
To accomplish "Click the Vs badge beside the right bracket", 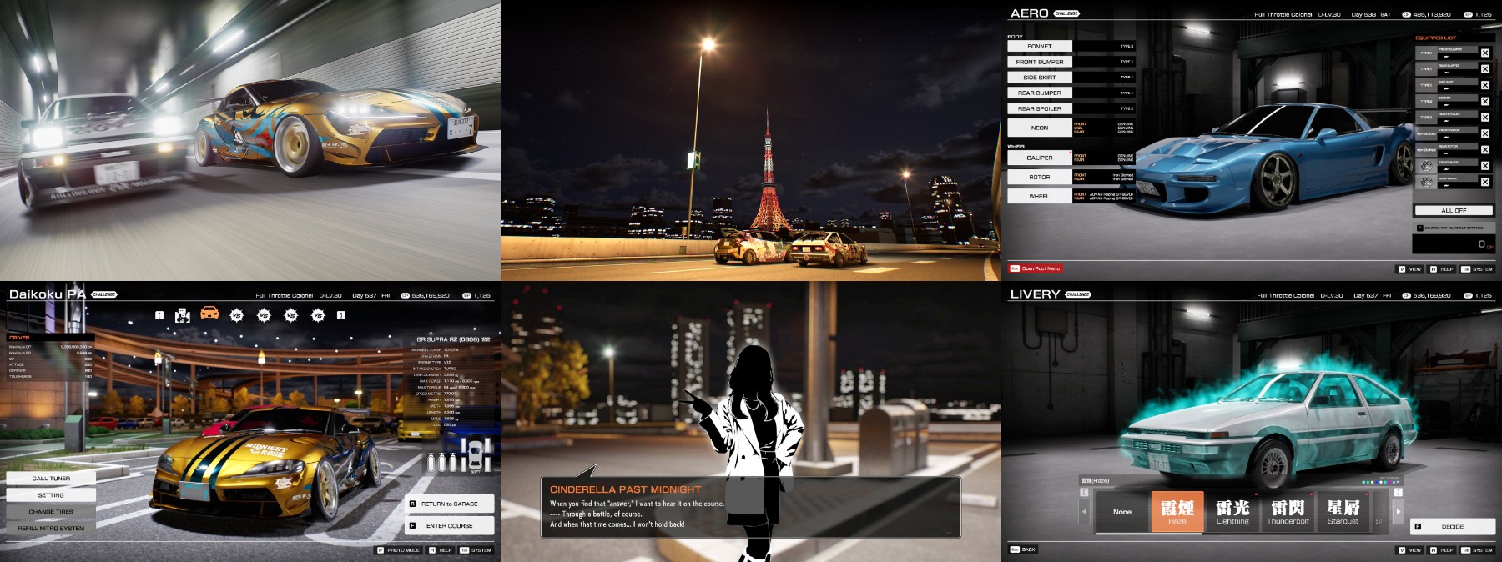I will tap(318, 315).
